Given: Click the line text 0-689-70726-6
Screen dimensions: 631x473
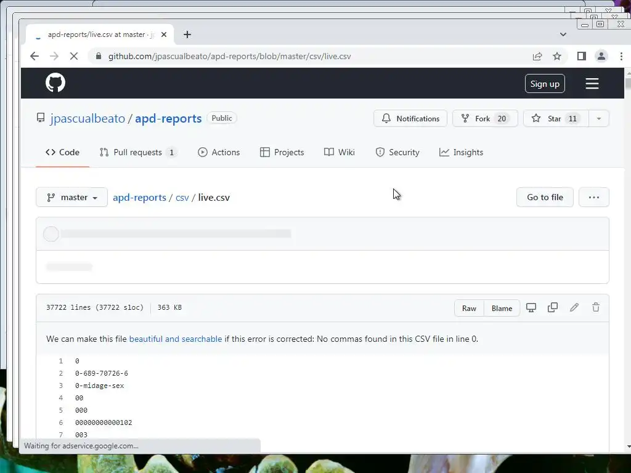Looking at the screenshot, I should coord(102,374).
